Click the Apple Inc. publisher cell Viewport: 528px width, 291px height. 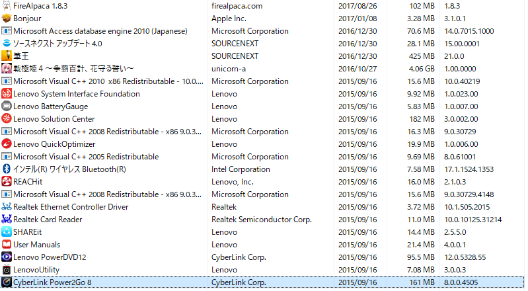[229, 19]
